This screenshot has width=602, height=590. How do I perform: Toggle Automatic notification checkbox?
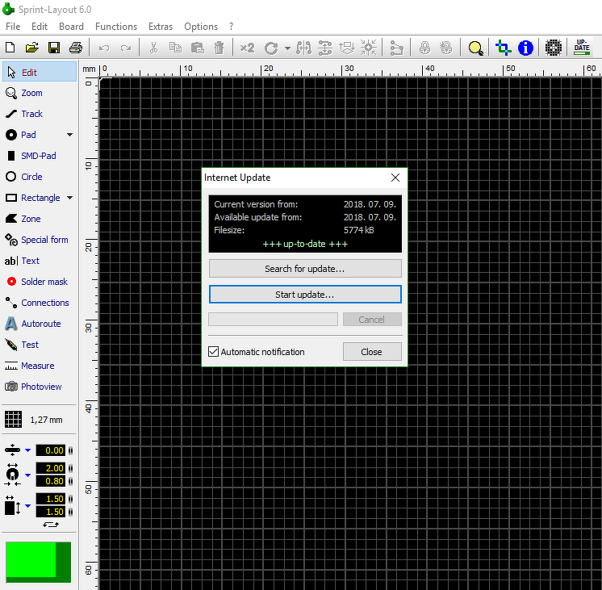(214, 351)
